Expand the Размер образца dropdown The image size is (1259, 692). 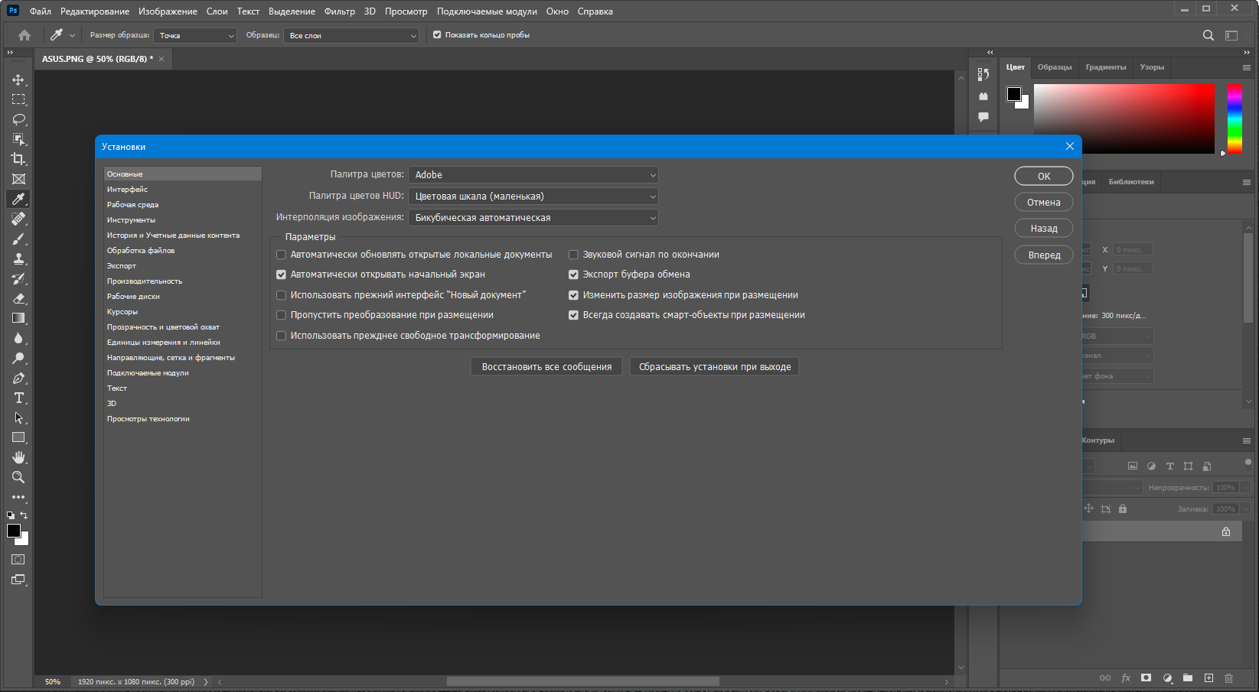click(x=195, y=36)
